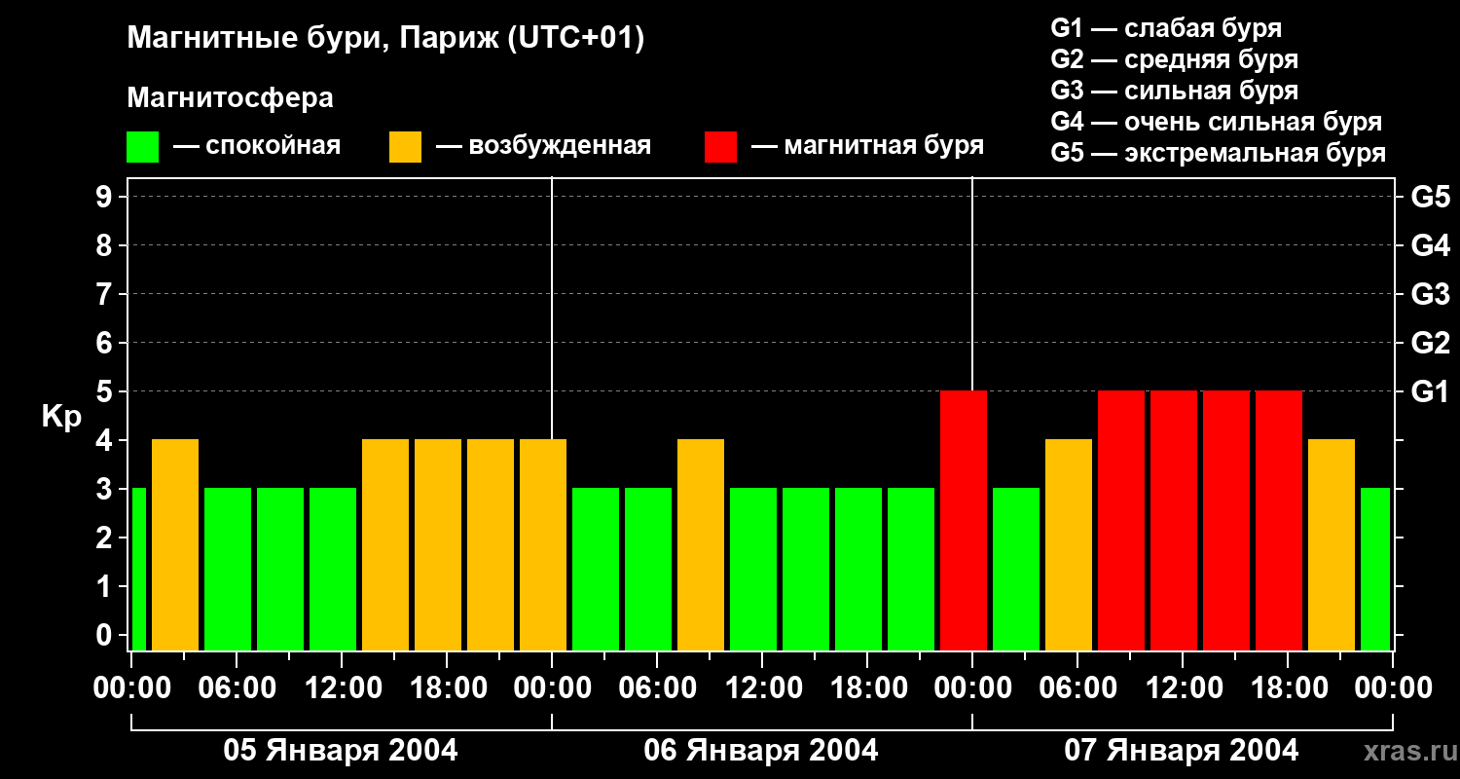
Task: Click the orange 'возбужденная' legend swatch
Action: (x=405, y=147)
